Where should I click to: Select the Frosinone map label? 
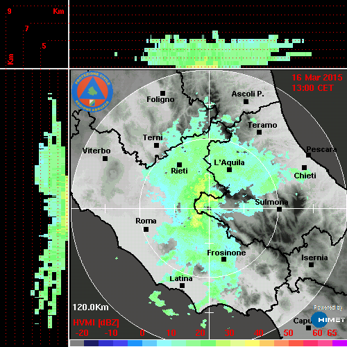226,253
